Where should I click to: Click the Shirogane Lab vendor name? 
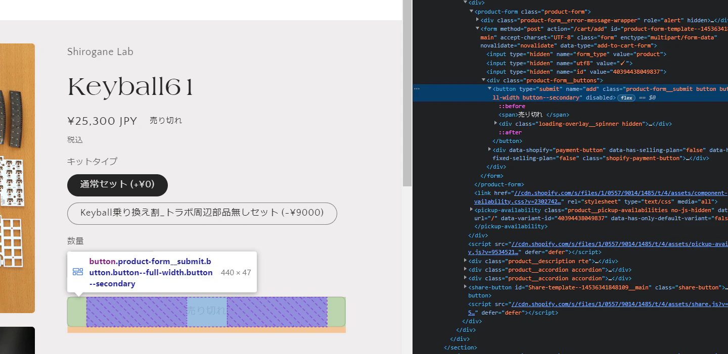pos(100,52)
